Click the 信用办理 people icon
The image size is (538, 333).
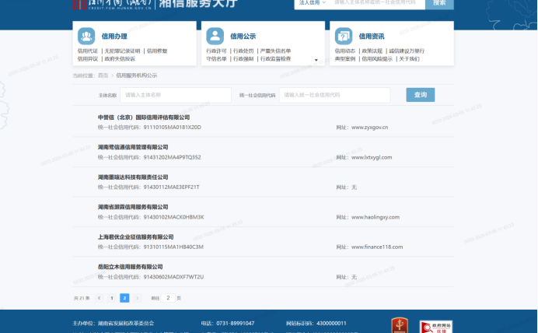coord(86,36)
